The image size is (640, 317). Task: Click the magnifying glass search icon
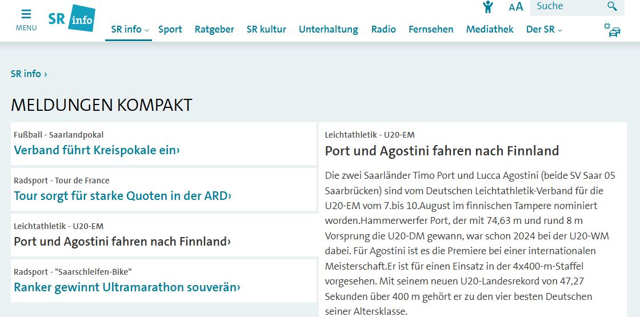pos(612,7)
